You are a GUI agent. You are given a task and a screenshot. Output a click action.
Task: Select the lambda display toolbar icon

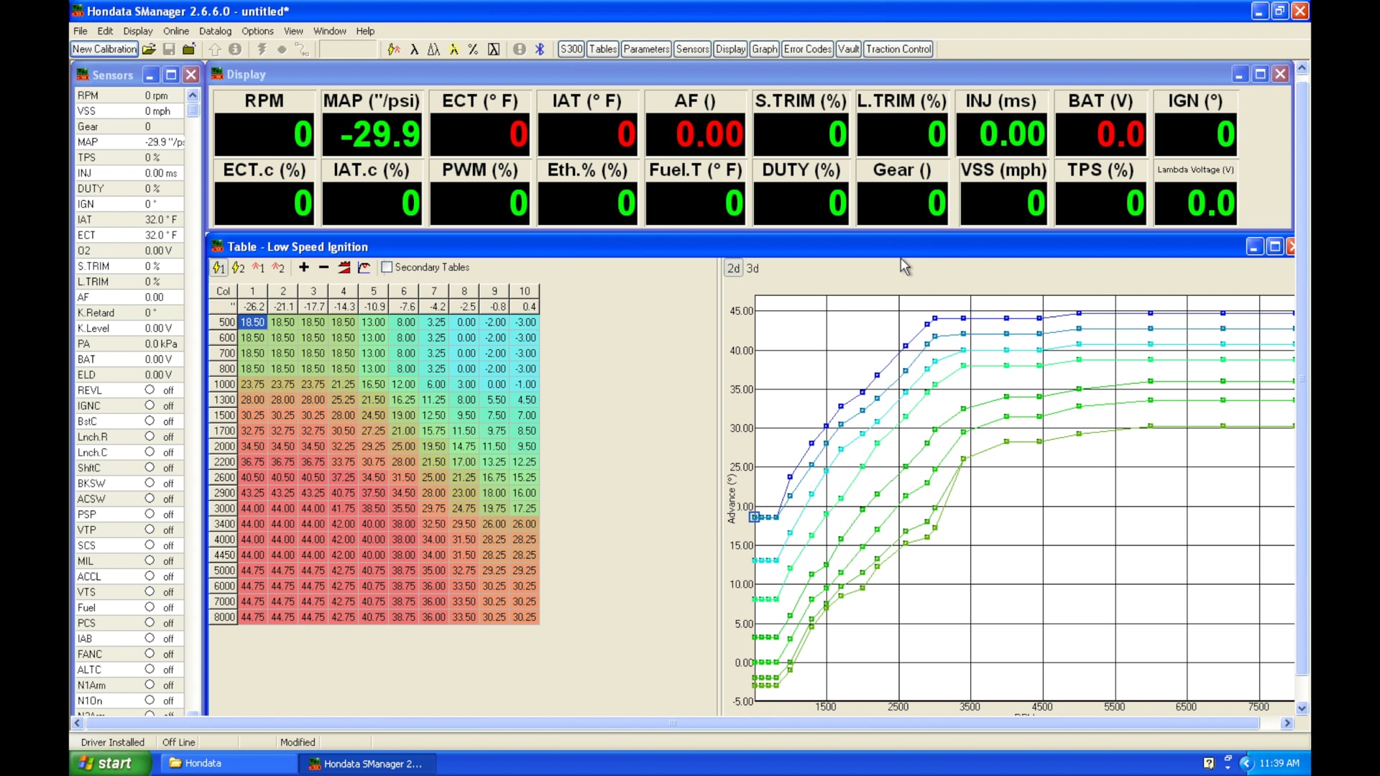pyautogui.click(x=415, y=49)
